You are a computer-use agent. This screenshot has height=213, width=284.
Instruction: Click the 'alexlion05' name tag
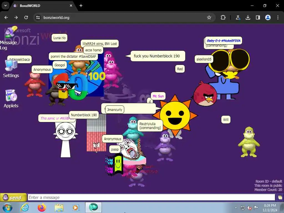[204, 59]
